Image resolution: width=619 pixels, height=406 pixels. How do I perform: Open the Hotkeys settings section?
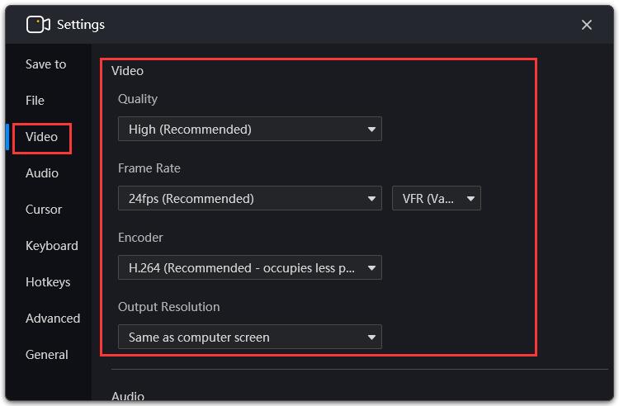[48, 281]
